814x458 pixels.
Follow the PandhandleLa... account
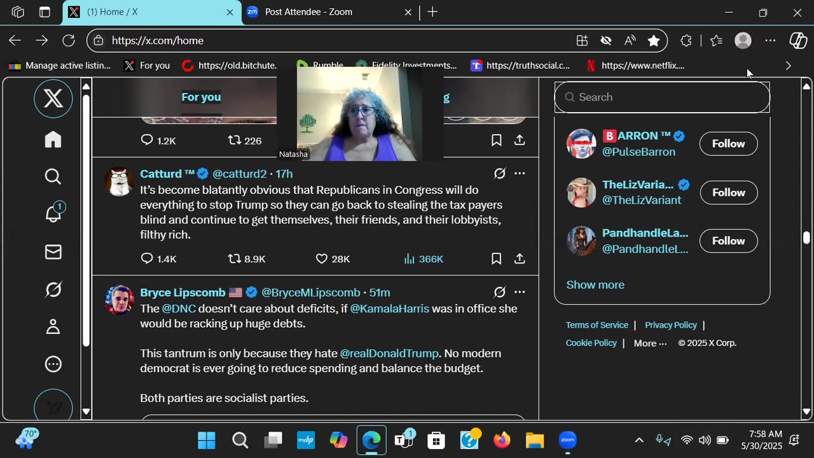pyautogui.click(x=728, y=241)
